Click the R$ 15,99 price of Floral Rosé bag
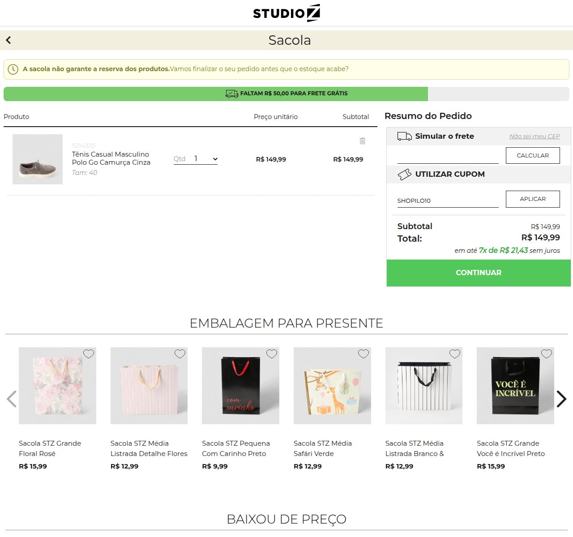This screenshot has width=573, height=537. coord(33,466)
